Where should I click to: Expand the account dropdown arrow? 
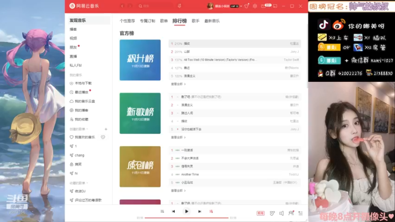point(241,6)
